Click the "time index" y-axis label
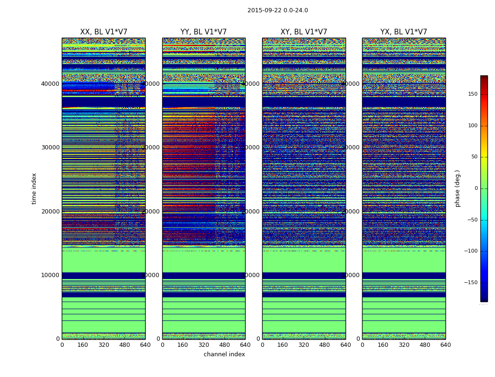 pos(34,188)
